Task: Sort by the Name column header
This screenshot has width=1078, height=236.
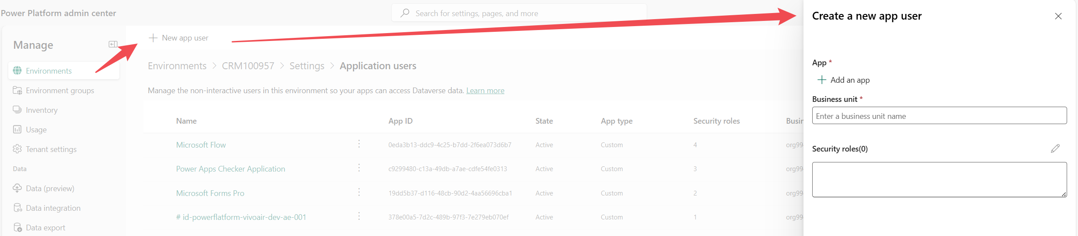Action: coord(186,121)
